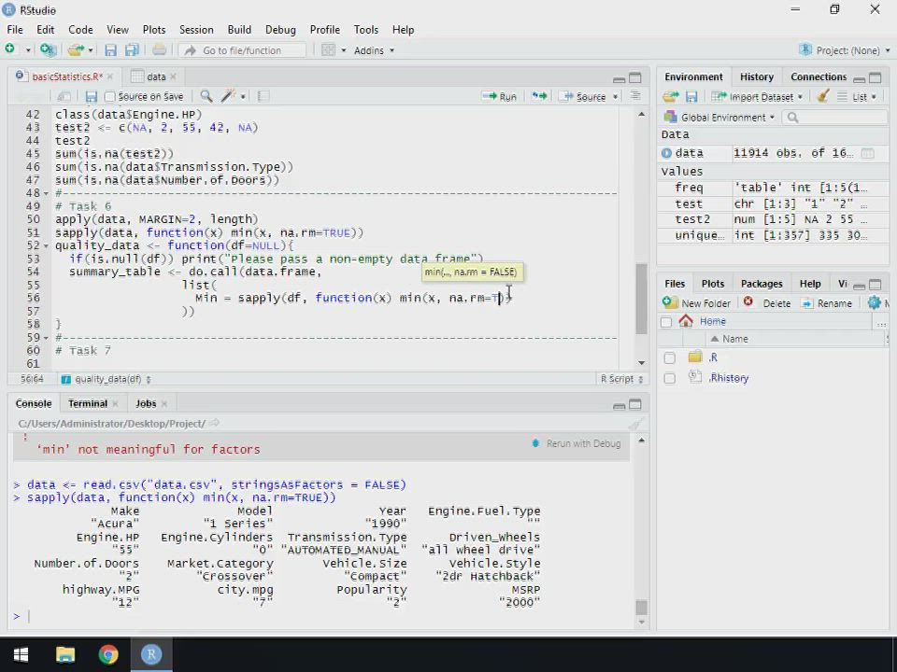Open the Session menu

(x=196, y=30)
